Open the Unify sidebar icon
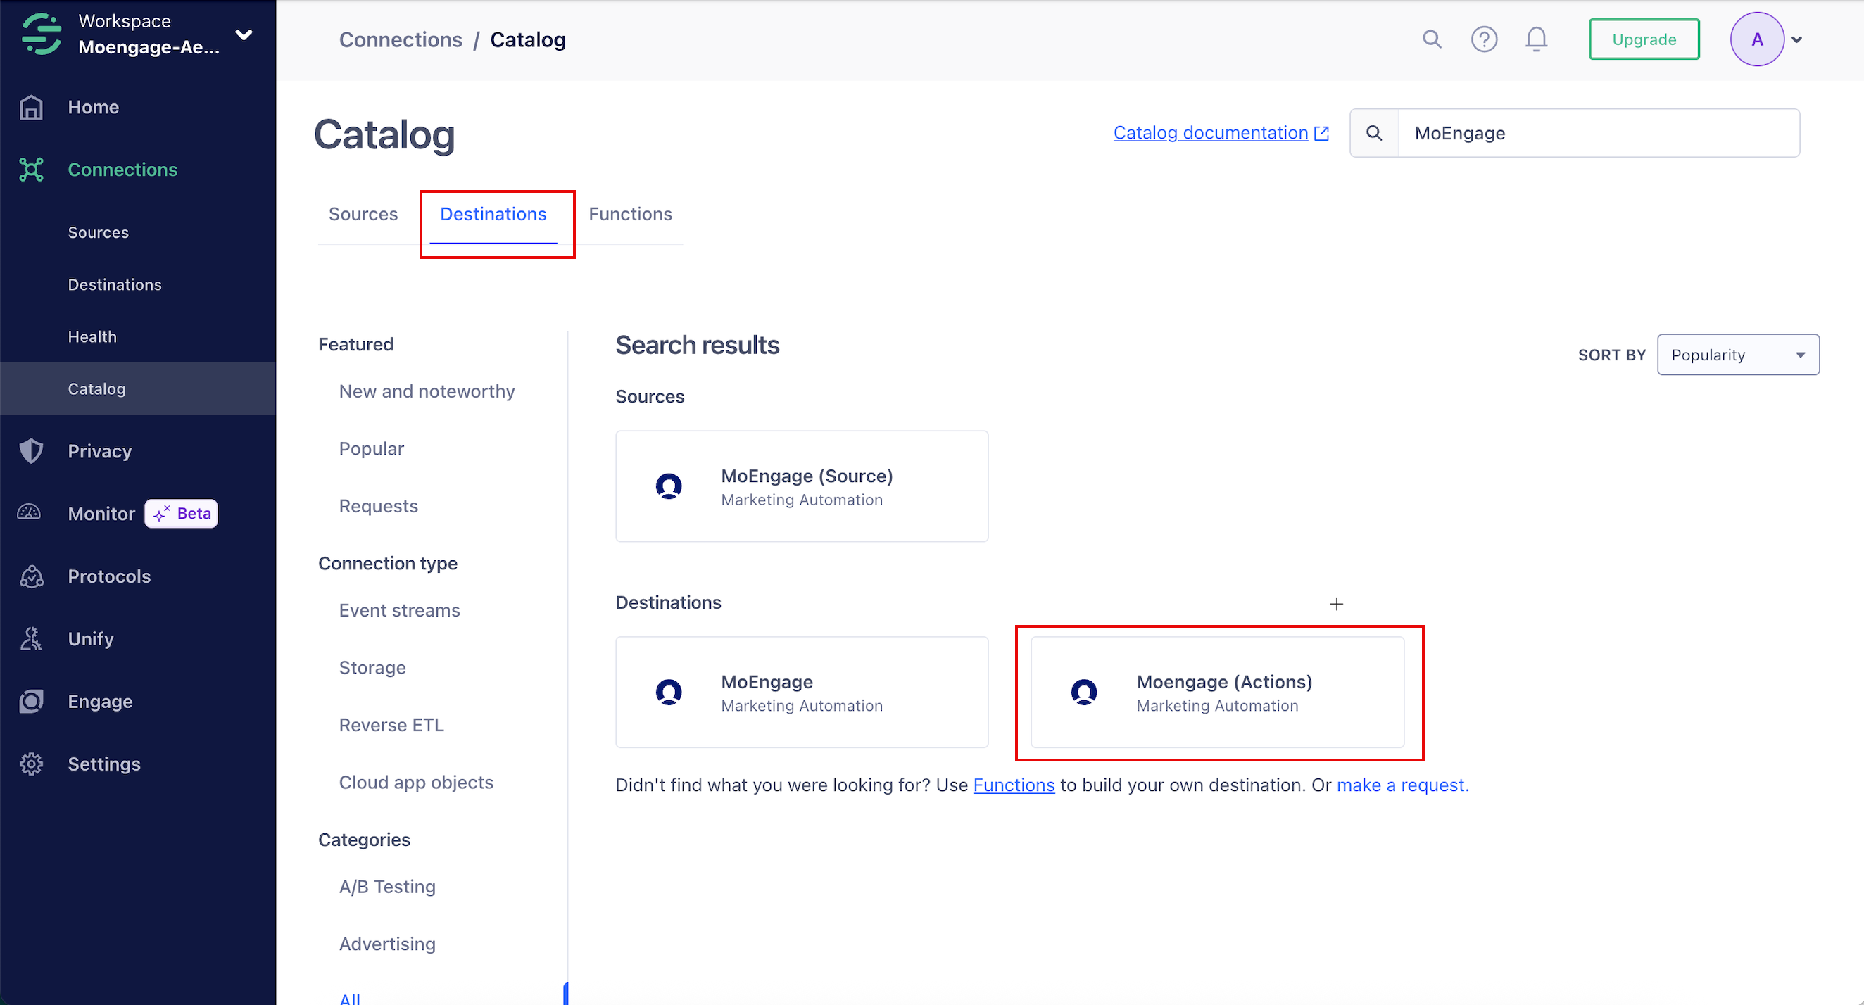The image size is (1864, 1005). click(x=31, y=639)
